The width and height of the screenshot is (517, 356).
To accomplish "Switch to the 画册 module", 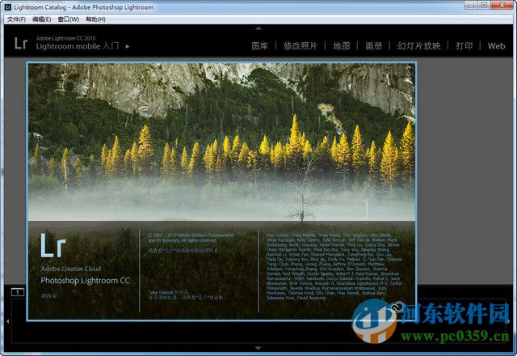I will 373,46.
